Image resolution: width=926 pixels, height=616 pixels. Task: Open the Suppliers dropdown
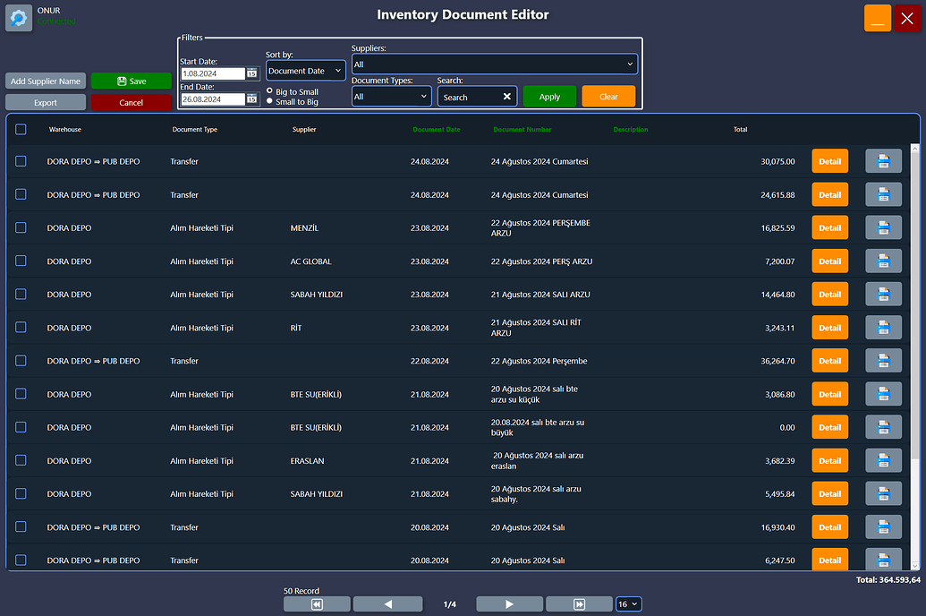click(495, 64)
